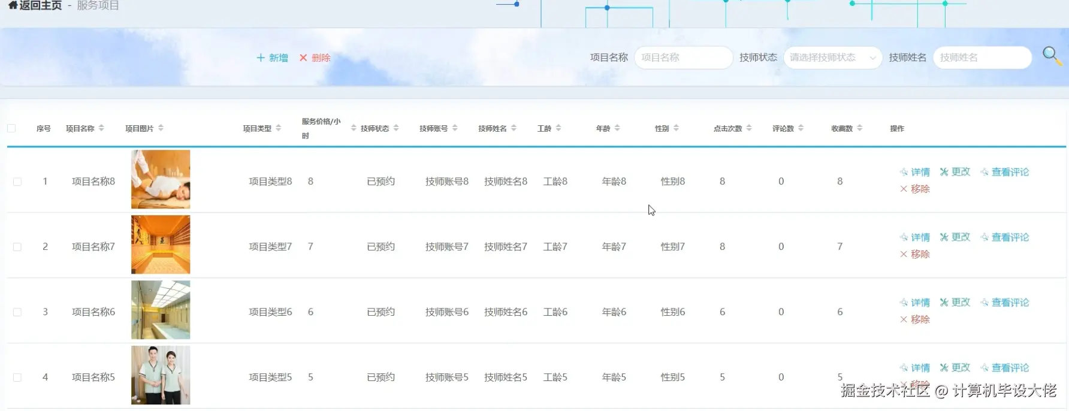Sort by 工龄 column arrows
This screenshot has width=1069, height=411.
[x=558, y=128]
